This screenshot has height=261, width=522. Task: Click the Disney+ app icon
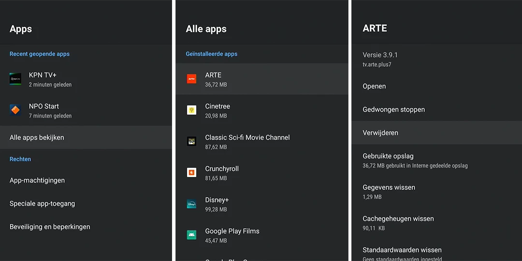(x=192, y=204)
